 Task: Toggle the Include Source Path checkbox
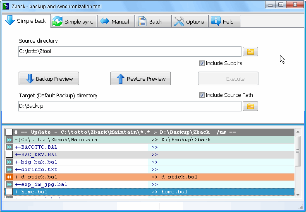(x=202, y=95)
